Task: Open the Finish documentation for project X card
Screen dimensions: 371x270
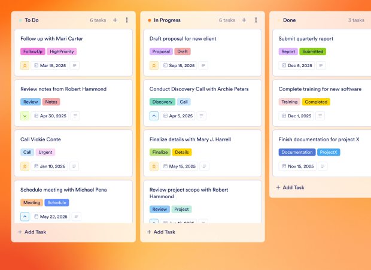Action: tap(319, 139)
